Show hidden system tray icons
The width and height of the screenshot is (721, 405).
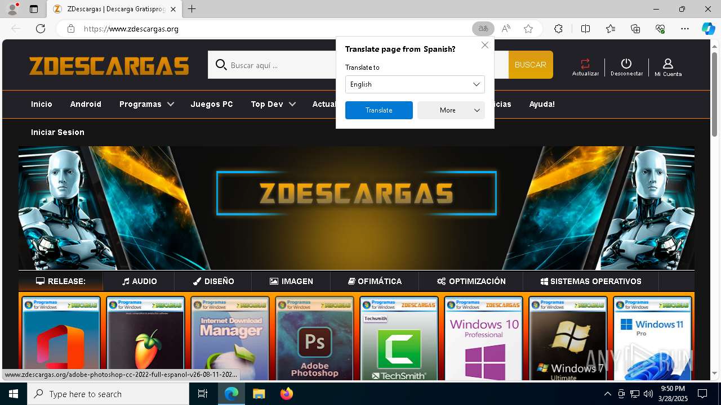pyautogui.click(x=607, y=394)
